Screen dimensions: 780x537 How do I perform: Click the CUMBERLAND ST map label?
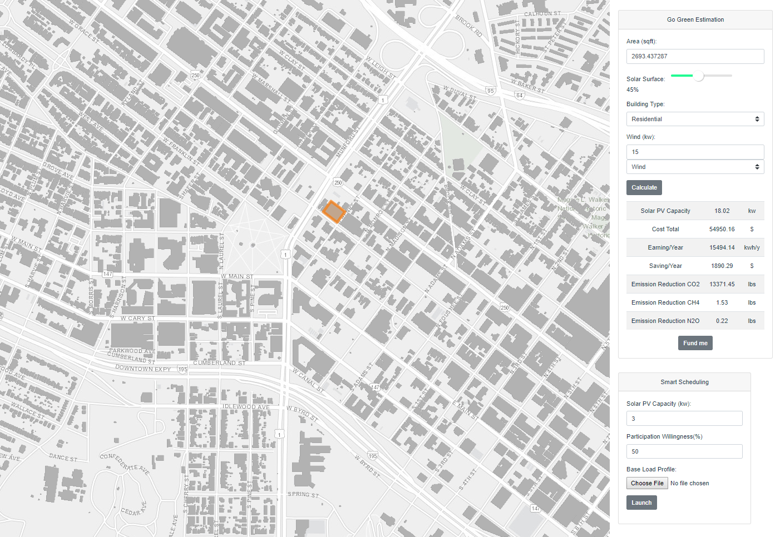coord(219,363)
